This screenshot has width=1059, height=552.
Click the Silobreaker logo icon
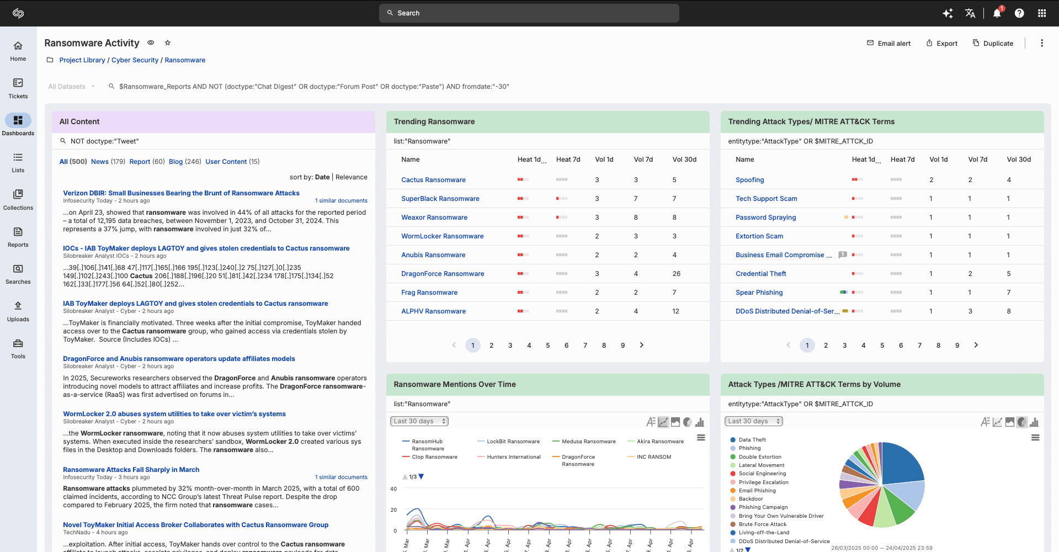click(x=18, y=13)
